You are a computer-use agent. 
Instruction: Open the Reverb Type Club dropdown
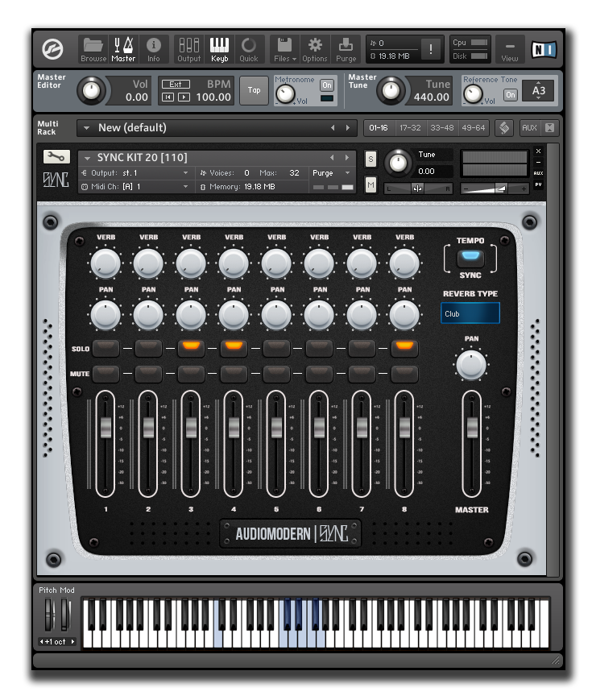click(x=470, y=313)
